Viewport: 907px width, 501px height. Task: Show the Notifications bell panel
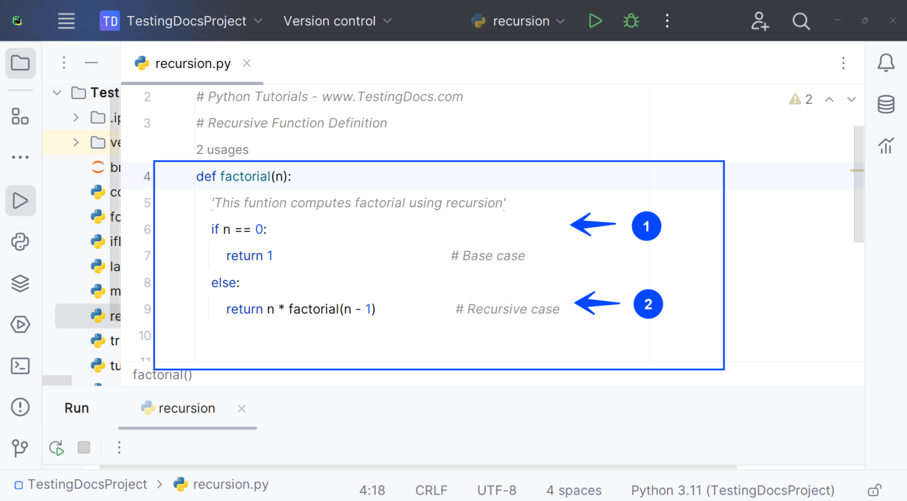(x=886, y=63)
